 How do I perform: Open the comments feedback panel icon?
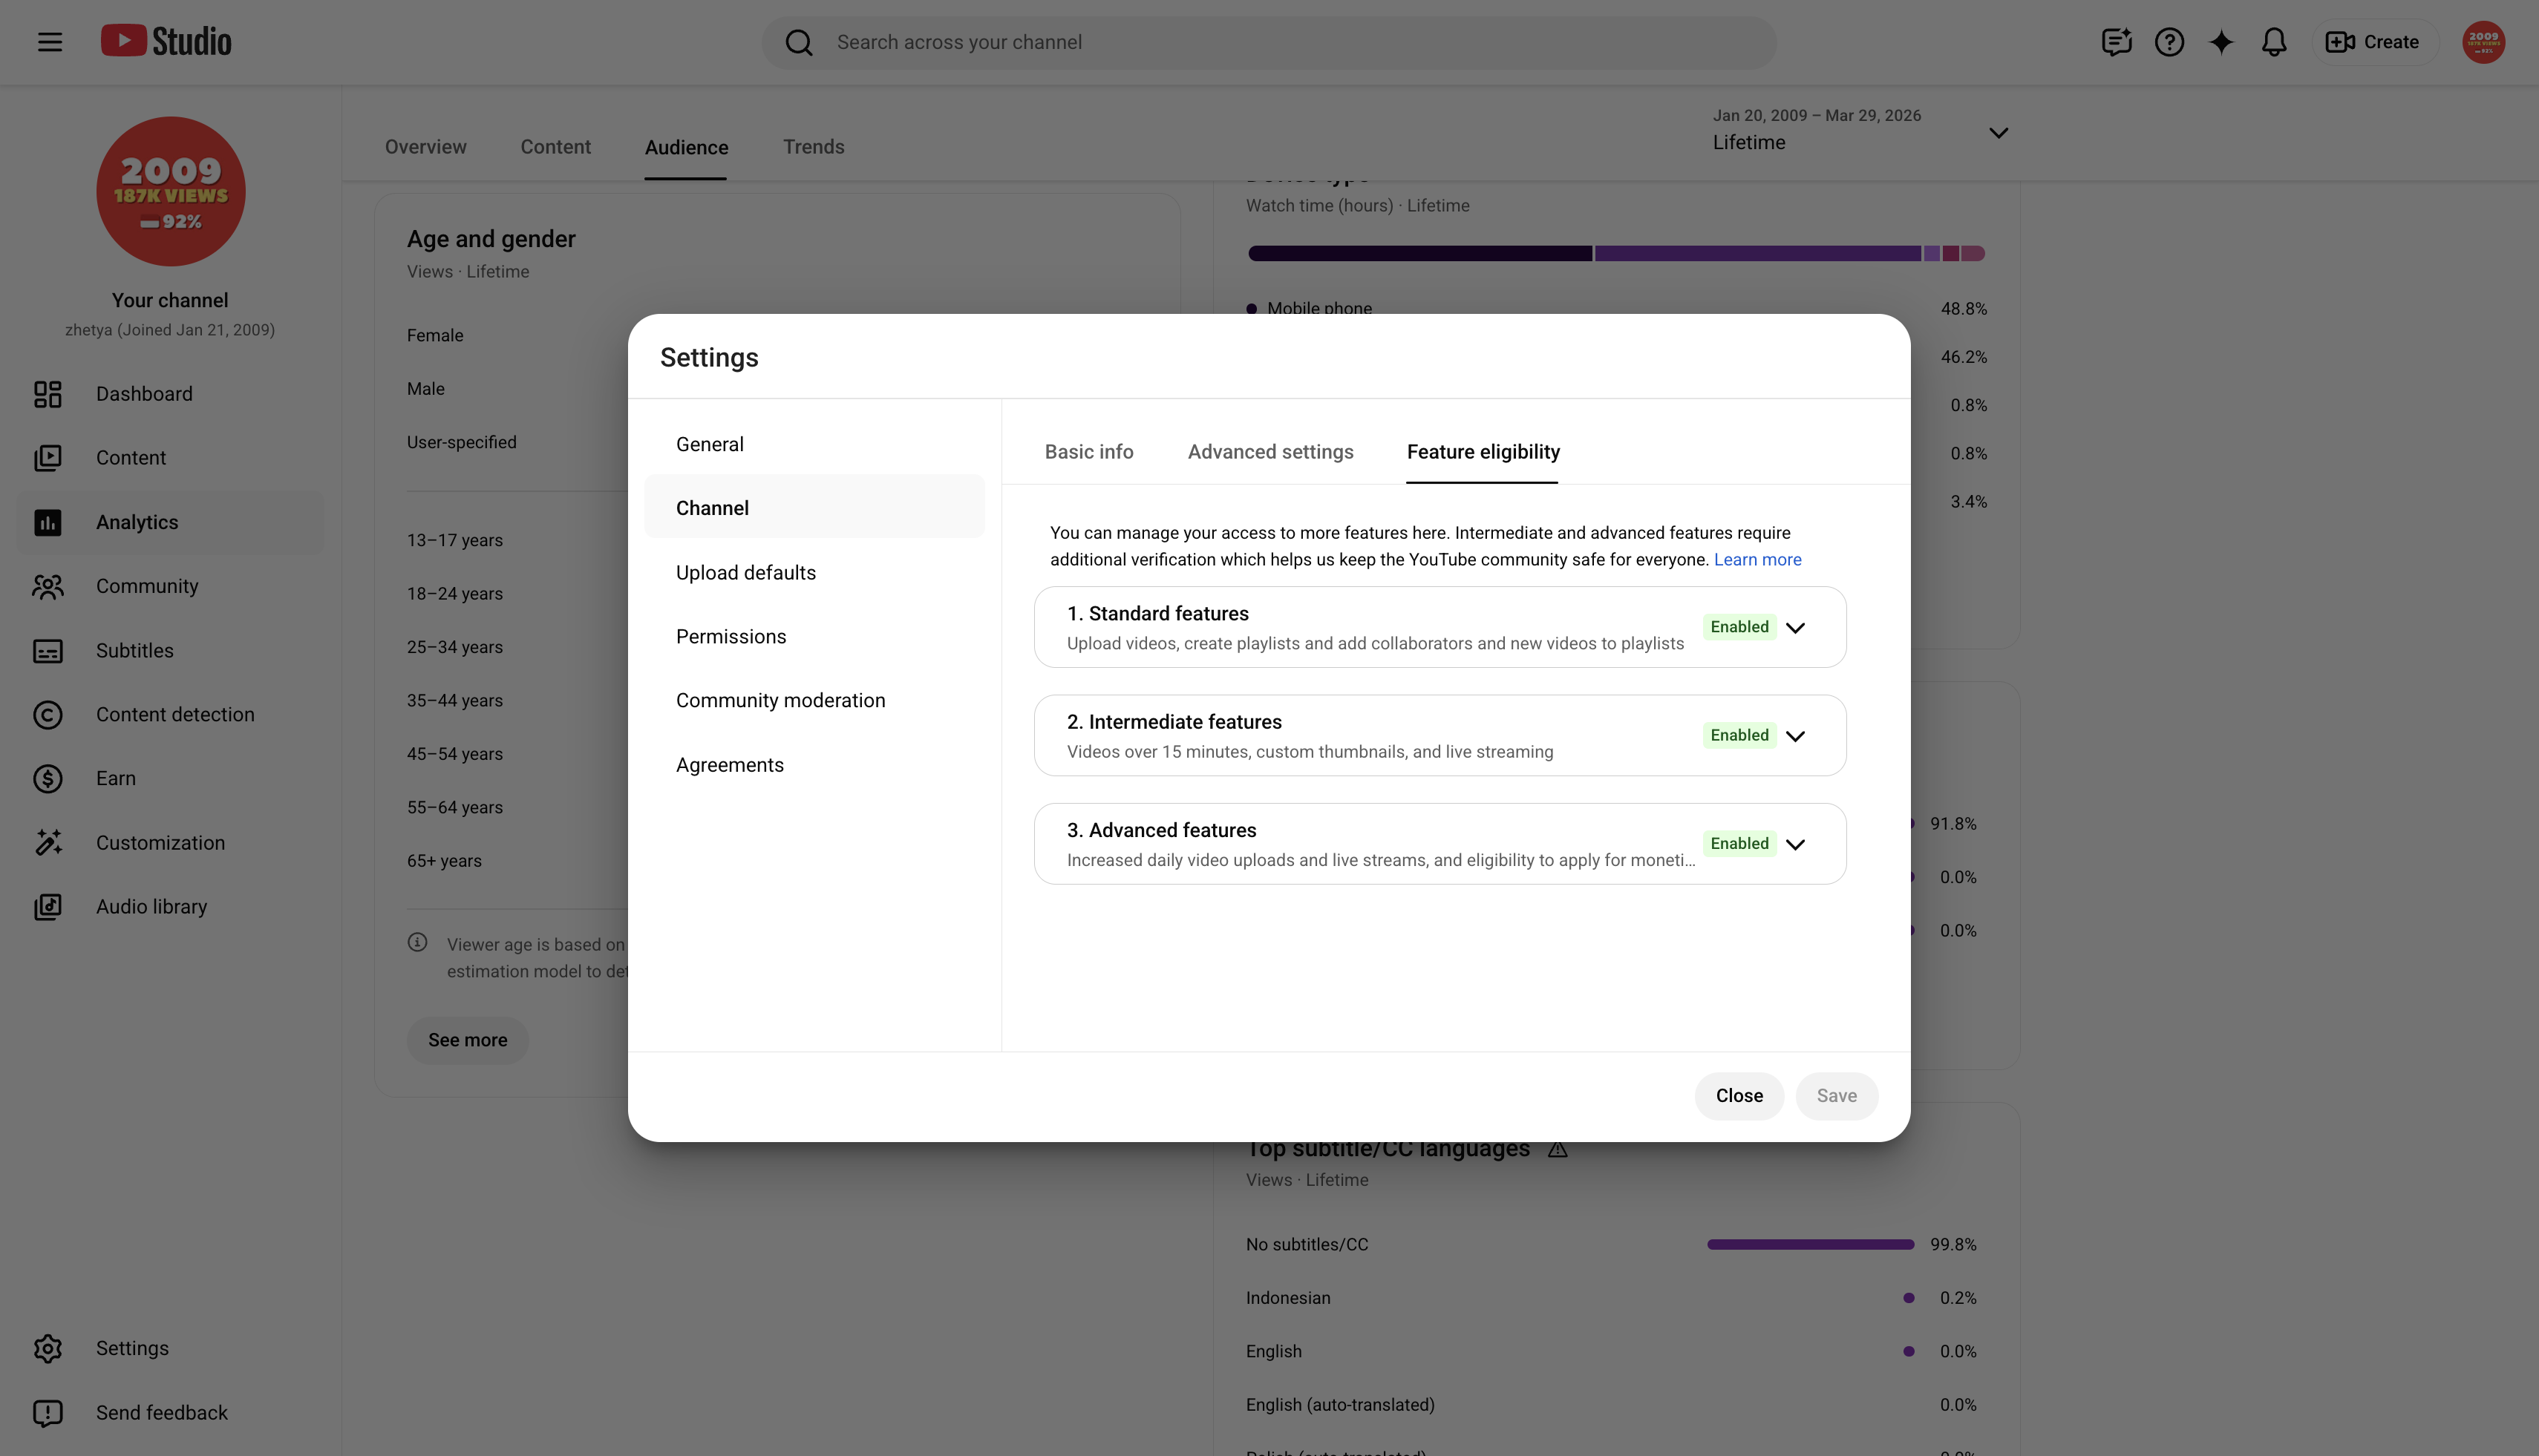point(2116,42)
